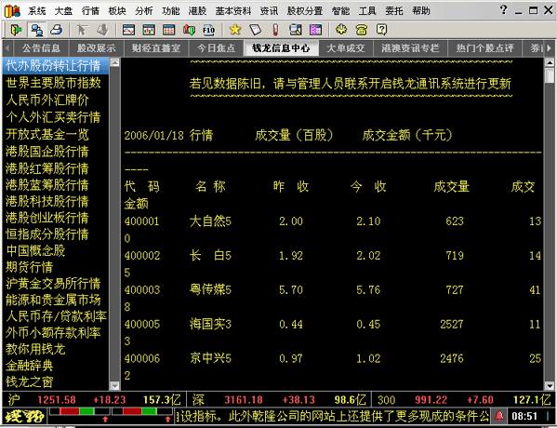The width and height of the screenshot is (557, 428).
Task: Switch to the 今日焦点 tab
Action: click(217, 48)
